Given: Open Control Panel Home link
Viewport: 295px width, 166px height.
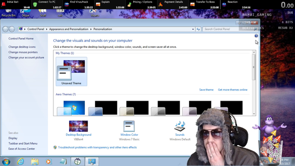Looking at the screenshot, I should 21,39.
